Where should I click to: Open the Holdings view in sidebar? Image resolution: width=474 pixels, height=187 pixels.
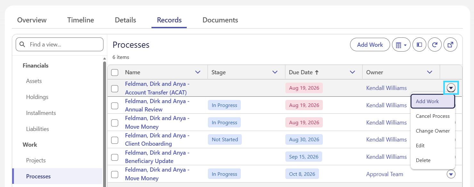coord(37,97)
